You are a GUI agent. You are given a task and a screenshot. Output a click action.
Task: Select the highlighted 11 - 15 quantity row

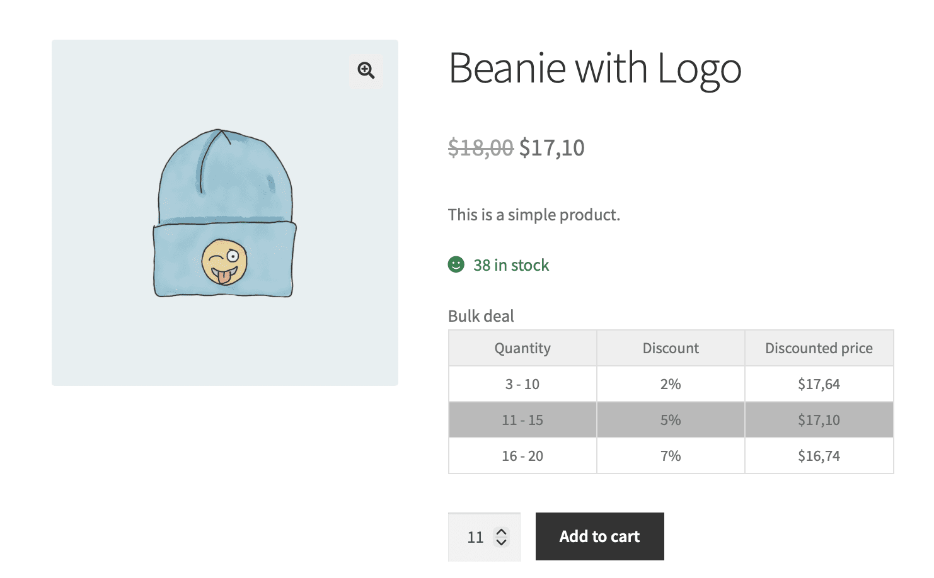click(522, 420)
